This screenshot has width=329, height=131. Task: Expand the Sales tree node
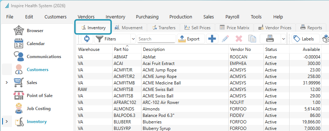[x=7, y=82]
